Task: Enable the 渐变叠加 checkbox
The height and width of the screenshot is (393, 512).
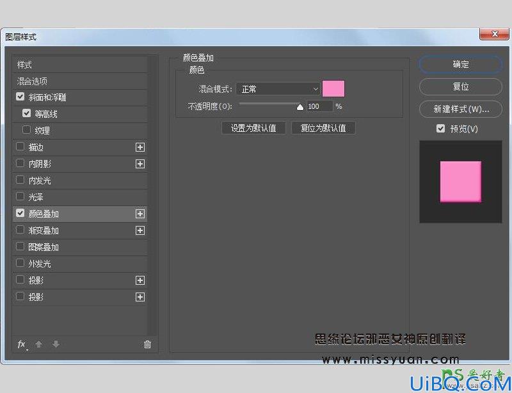Action: tap(20, 230)
